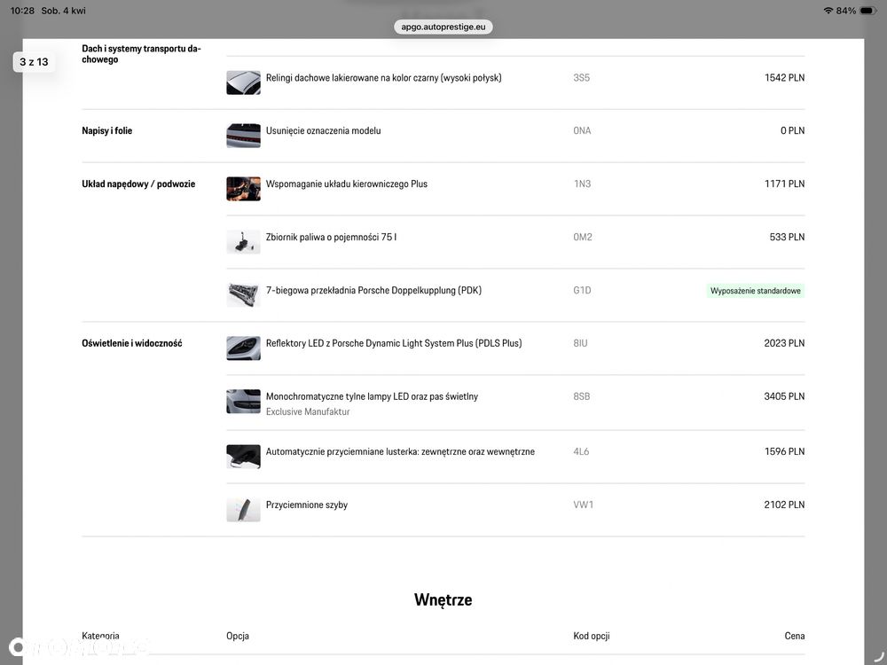Click option code 3S5

[x=582, y=77]
